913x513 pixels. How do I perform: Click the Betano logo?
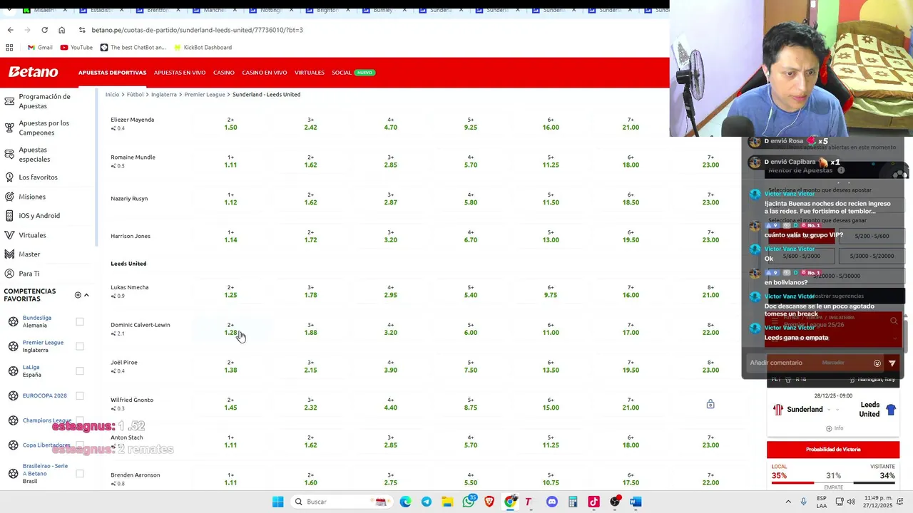click(33, 72)
